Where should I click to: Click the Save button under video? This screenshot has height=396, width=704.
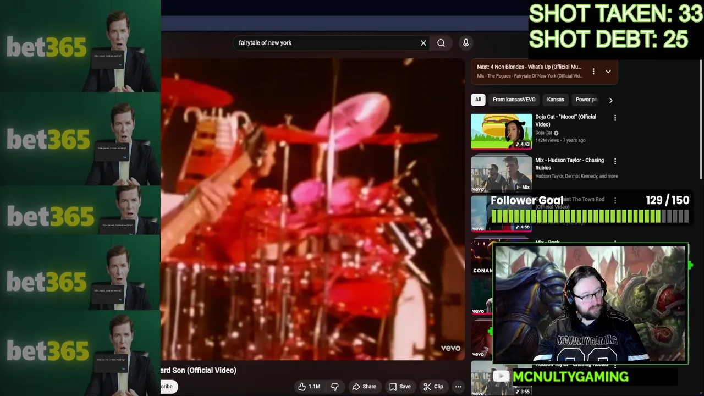[x=400, y=387]
